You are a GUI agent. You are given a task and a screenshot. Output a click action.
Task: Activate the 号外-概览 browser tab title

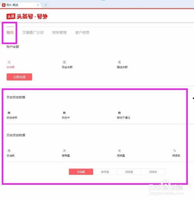click(12, 5)
